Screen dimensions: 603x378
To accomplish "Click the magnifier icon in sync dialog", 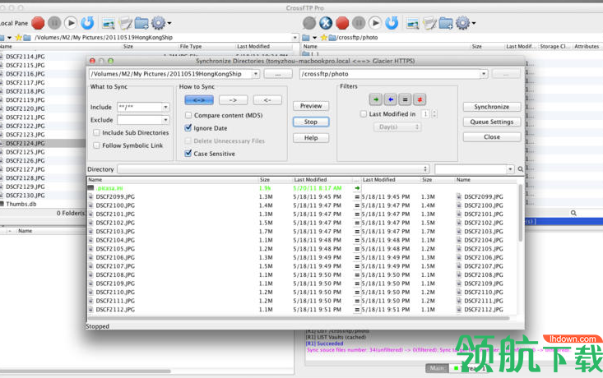I will pos(520,169).
